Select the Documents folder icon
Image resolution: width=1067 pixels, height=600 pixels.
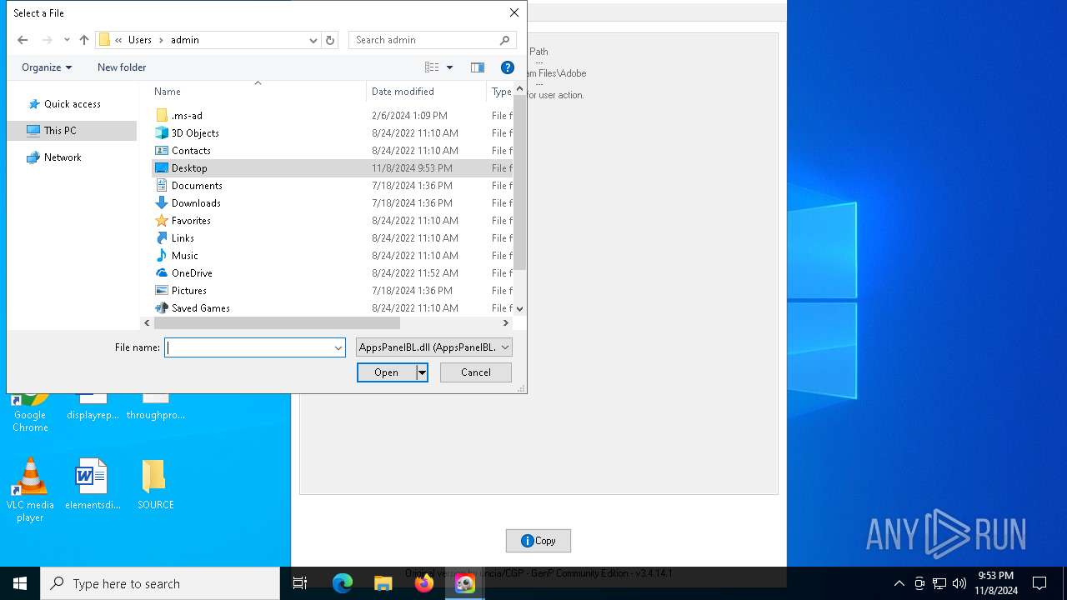pyautogui.click(x=162, y=186)
